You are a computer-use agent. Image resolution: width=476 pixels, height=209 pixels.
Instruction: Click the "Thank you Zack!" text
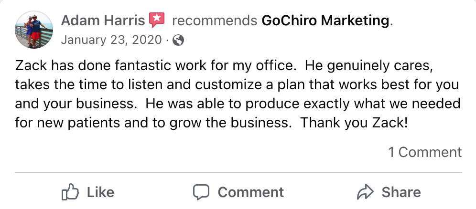tap(354, 122)
